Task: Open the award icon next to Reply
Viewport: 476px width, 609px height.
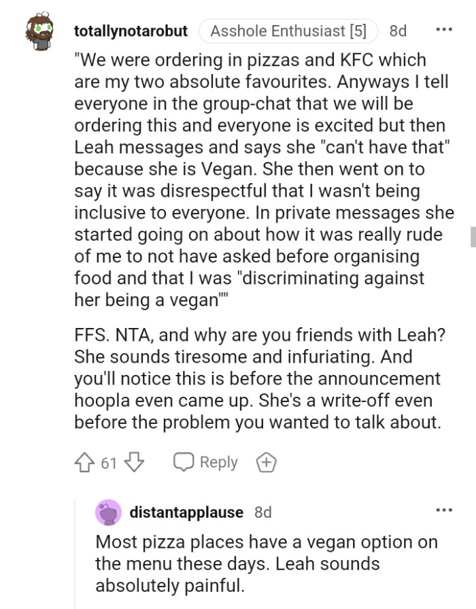Action: tap(267, 462)
